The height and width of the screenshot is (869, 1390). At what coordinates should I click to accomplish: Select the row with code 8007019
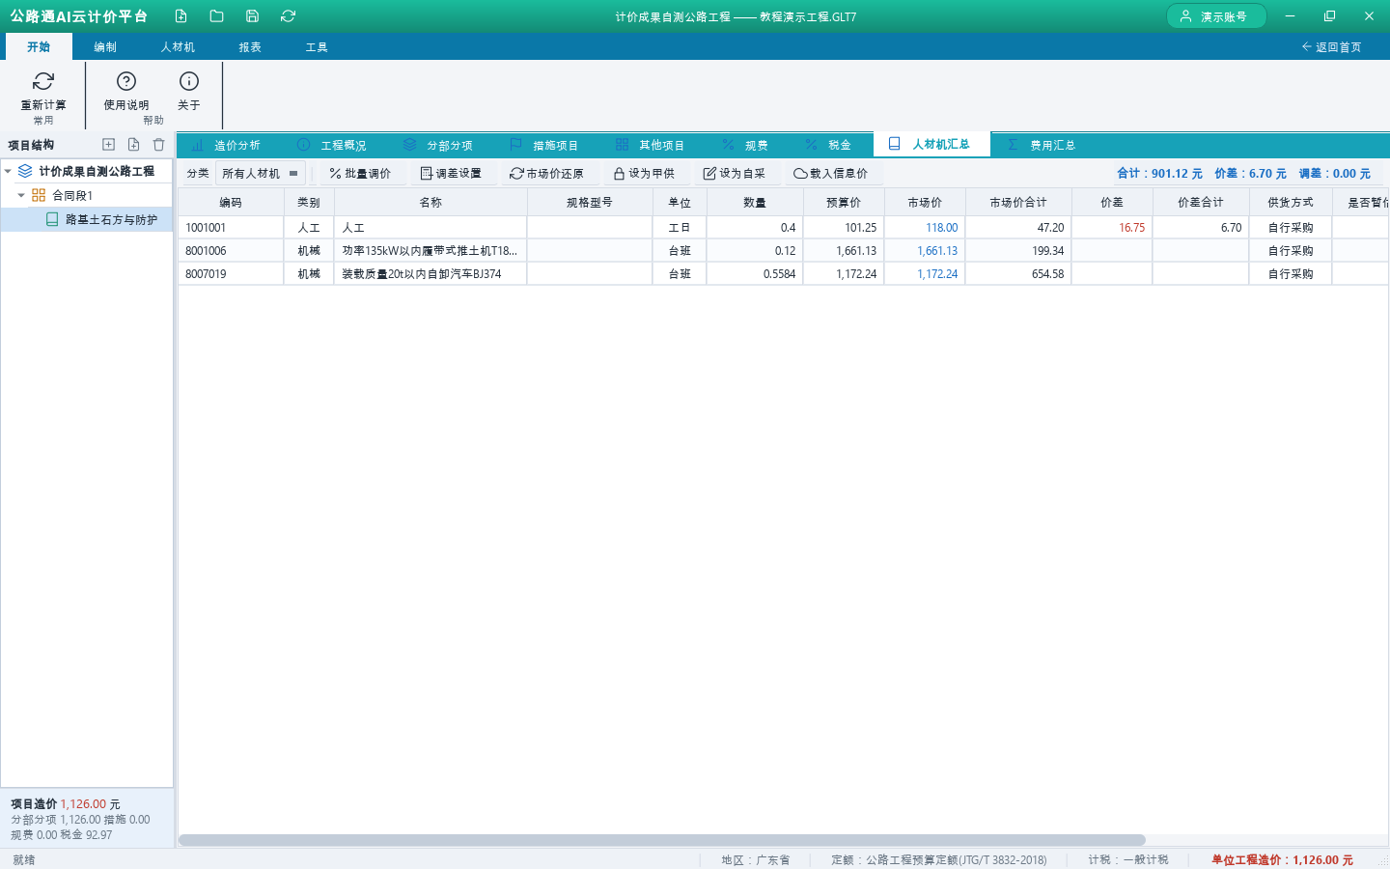[782, 274]
